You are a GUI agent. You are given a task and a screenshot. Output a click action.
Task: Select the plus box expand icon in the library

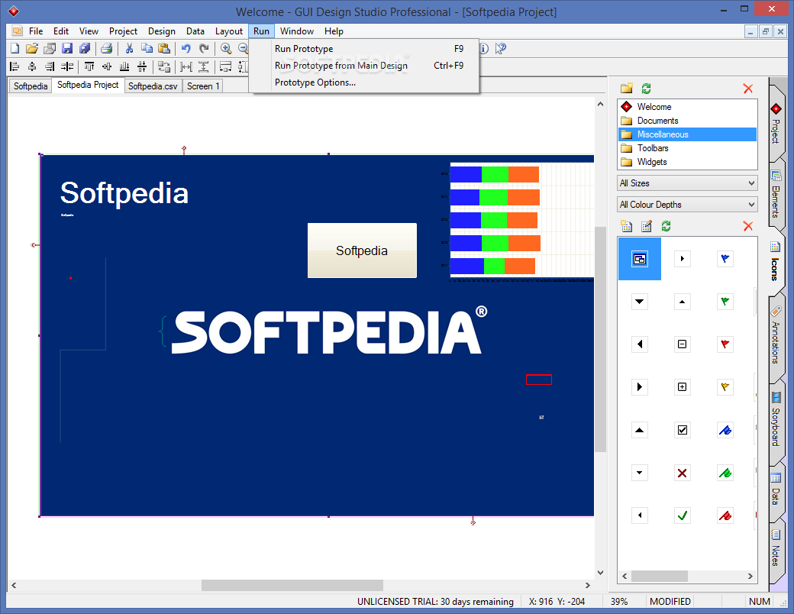(683, 387)
